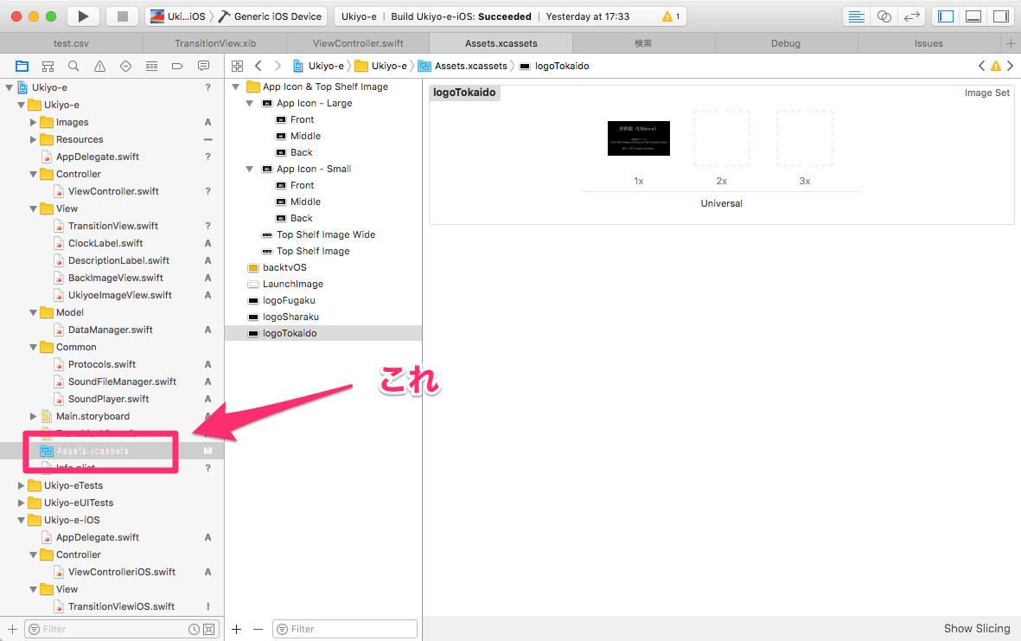Toggle the Navigator panel visibility
The height and width of the screenshot is (641, 1021).
click(x=945, y=15)
